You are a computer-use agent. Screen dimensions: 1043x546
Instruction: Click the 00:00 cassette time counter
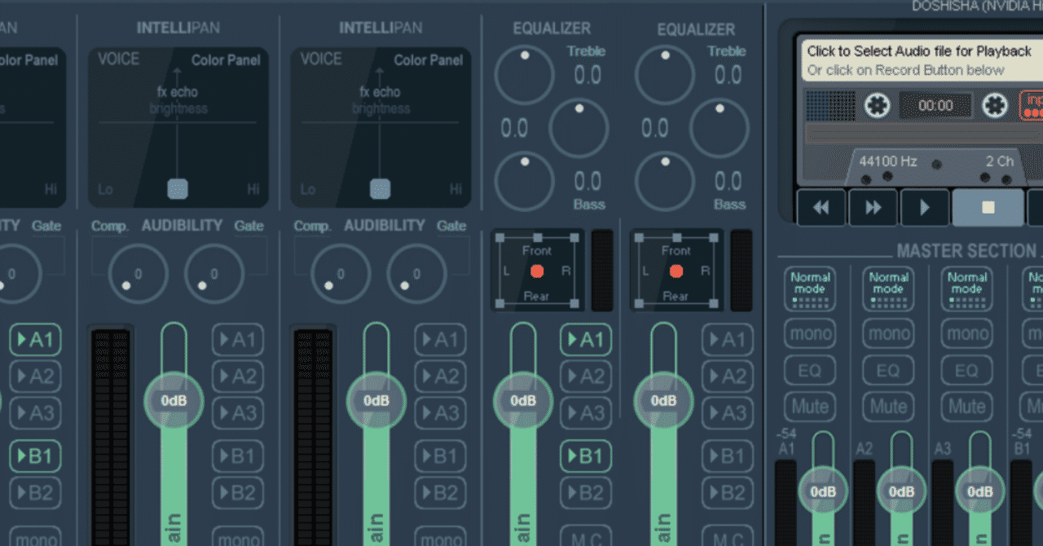click(x=935, y=105)
